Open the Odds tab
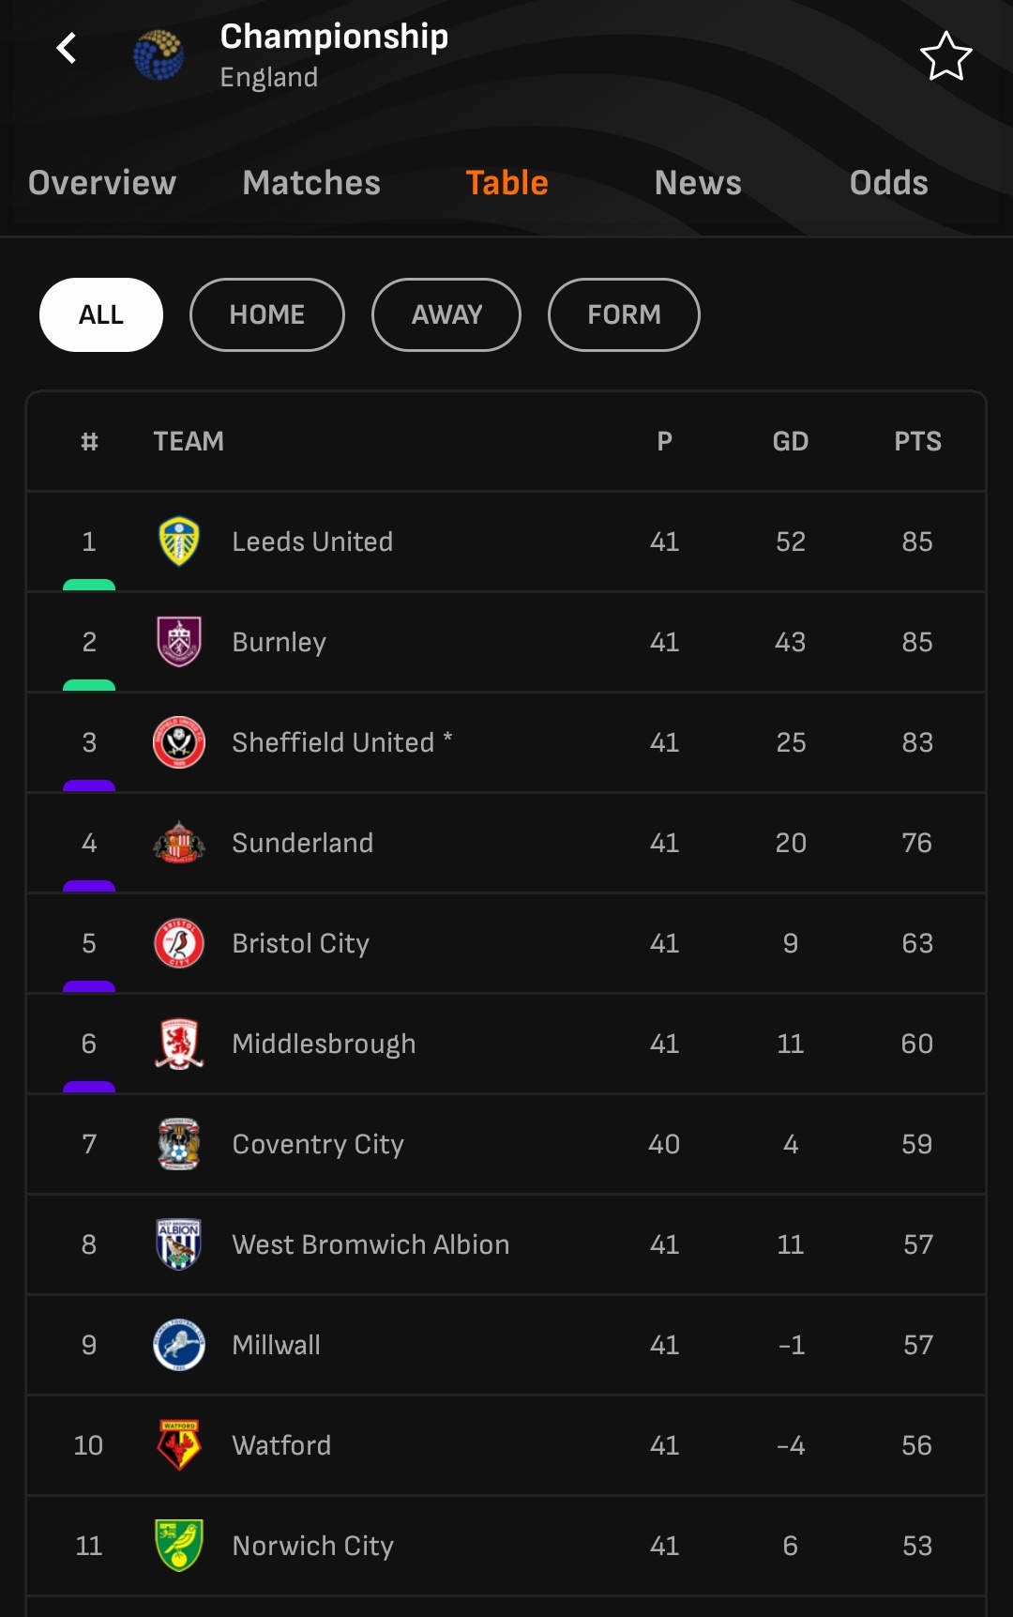This screenshot has width=1013, height=1617. tap(889, 183)
